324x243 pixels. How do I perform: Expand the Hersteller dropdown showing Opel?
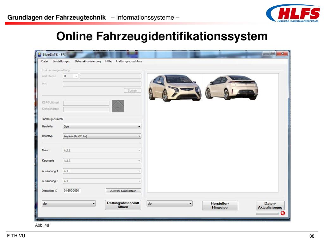point(102,127)
